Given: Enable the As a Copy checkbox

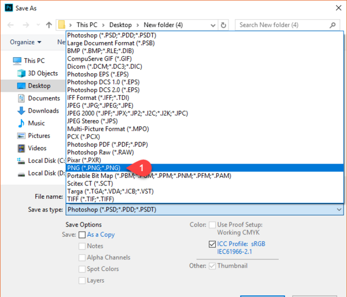Looking at the screenshot, I should (x=82, y=235).
